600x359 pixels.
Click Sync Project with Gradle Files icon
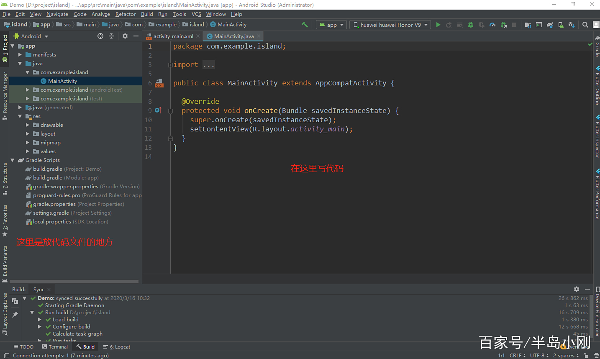coord(550,25)
